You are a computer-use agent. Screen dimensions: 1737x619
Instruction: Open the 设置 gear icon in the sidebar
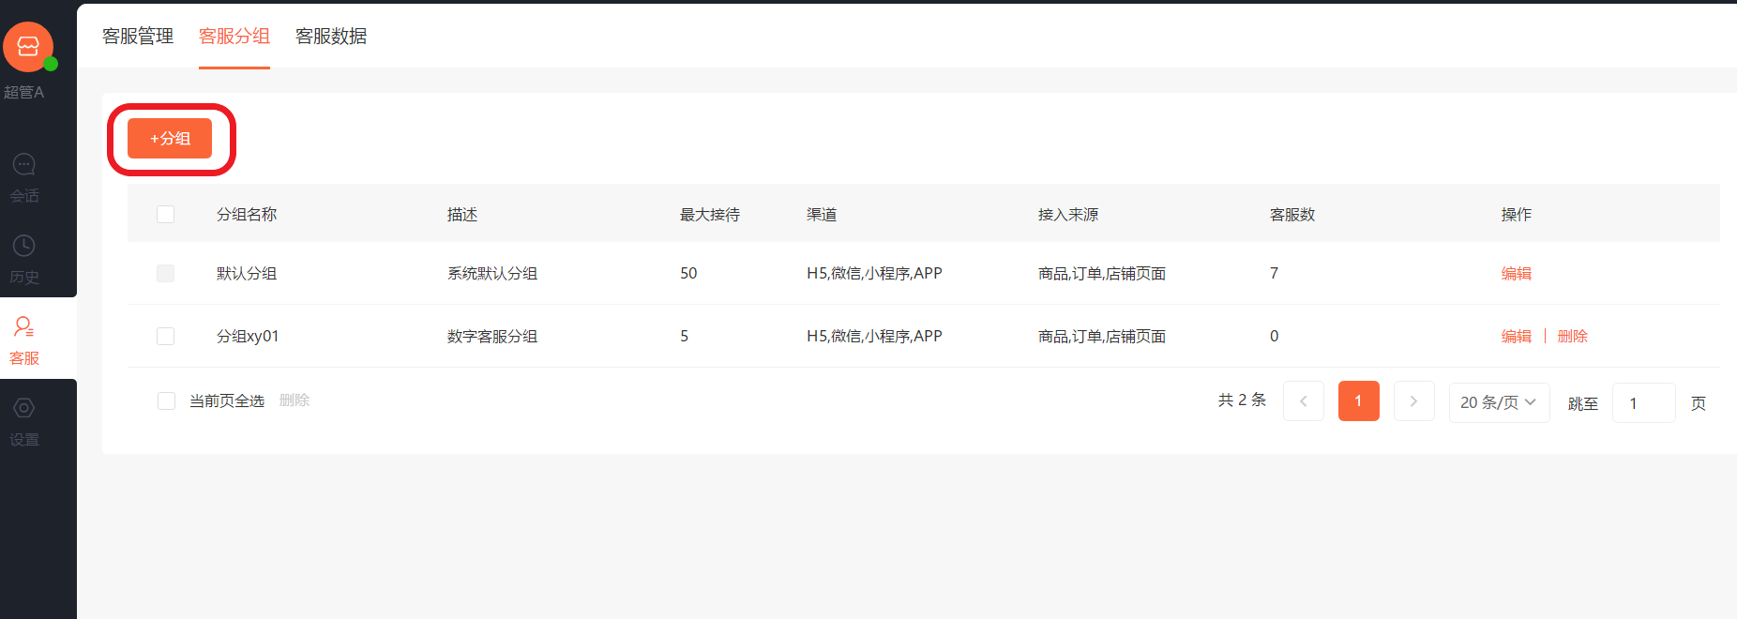23,408
